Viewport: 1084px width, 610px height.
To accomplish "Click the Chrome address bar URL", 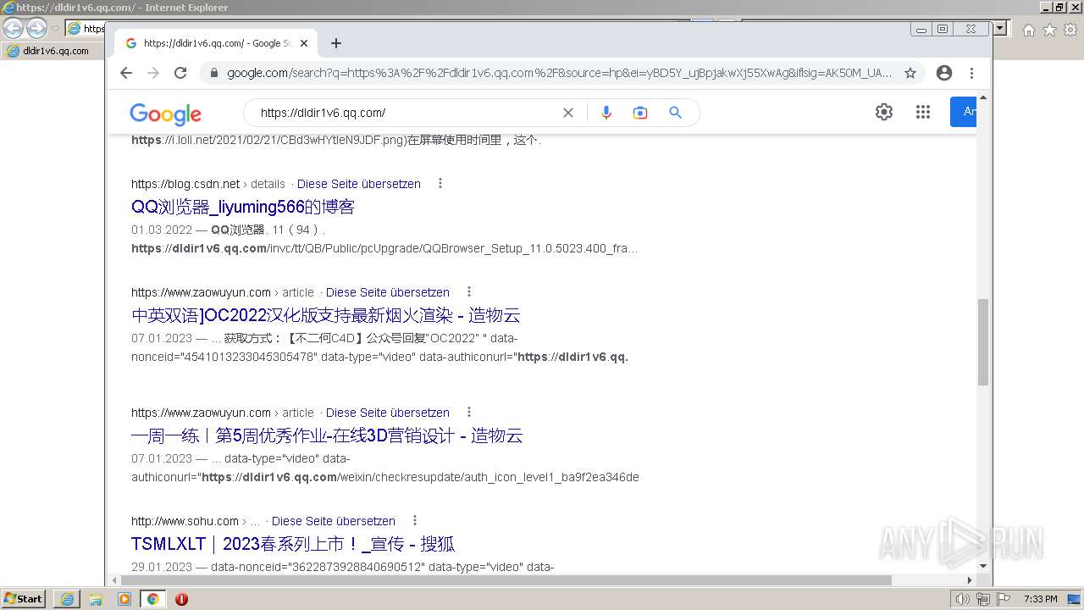I will [x=559, y=73].
